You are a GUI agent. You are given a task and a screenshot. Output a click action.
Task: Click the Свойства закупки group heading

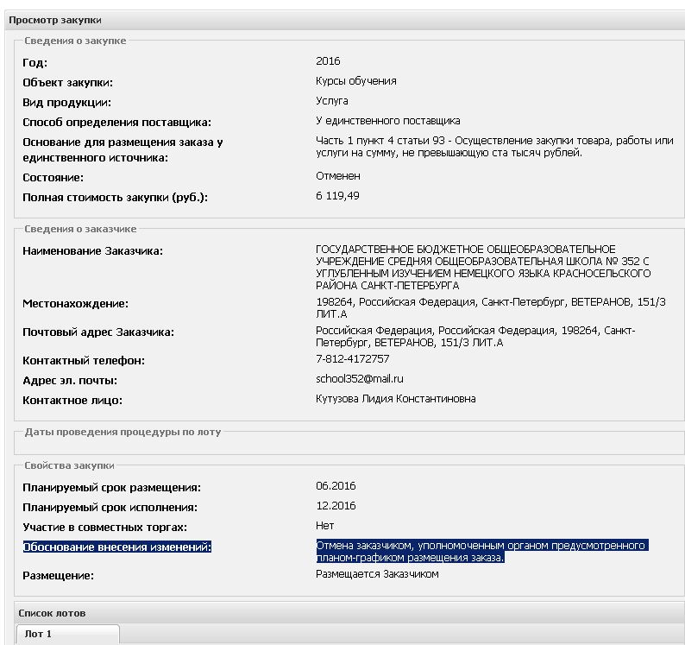pos(70,465)
